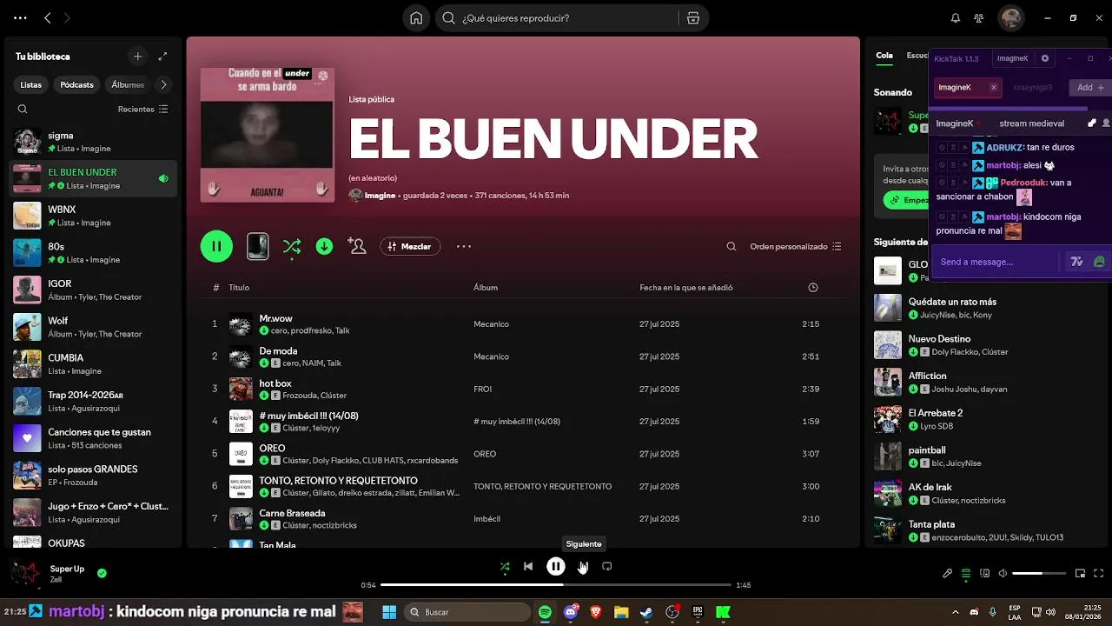Click the Add button in KickTalk

pyautogui.click(x=1090, y=88)
